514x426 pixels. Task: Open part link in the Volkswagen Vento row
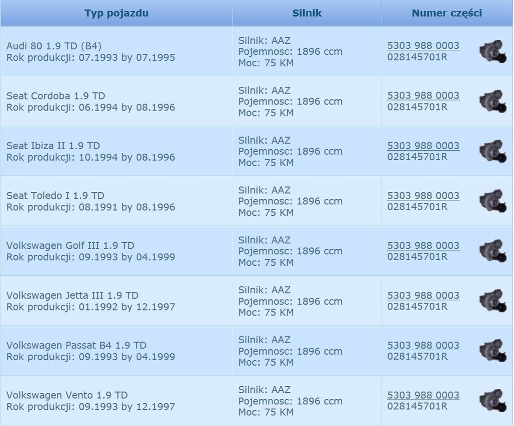[x=423, y=395]
